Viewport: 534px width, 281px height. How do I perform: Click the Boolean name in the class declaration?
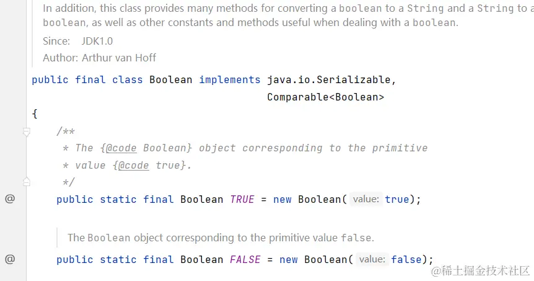(x=171, y=80)
